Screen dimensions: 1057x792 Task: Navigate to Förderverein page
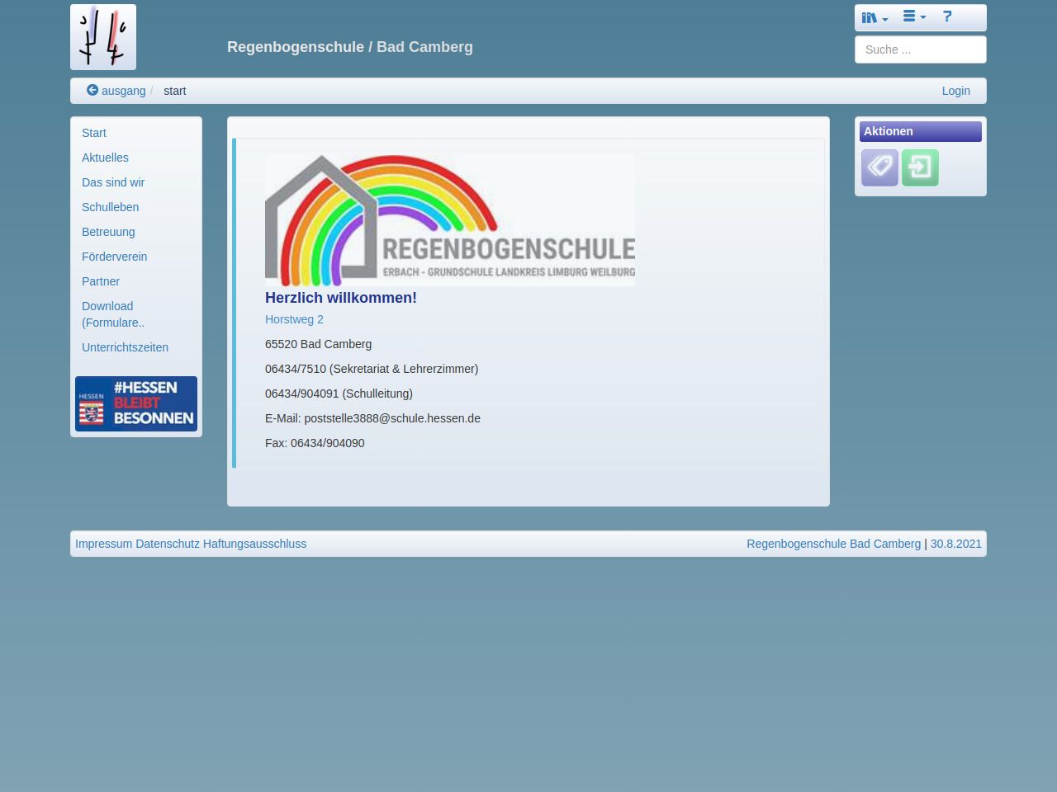click(114, 257)
